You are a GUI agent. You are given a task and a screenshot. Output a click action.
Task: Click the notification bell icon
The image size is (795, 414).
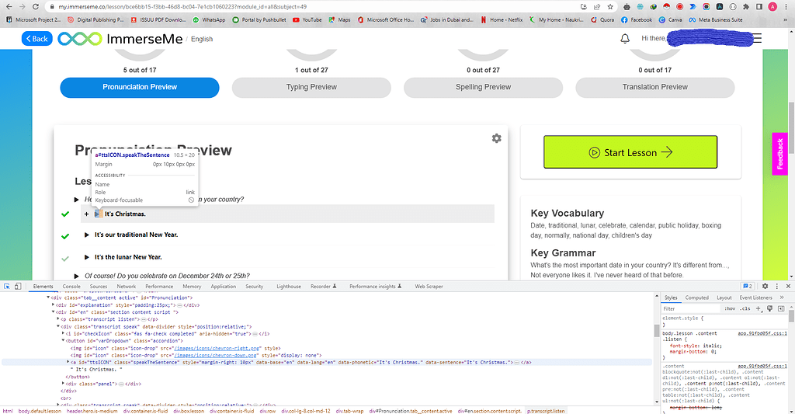[x=624, y=39]
